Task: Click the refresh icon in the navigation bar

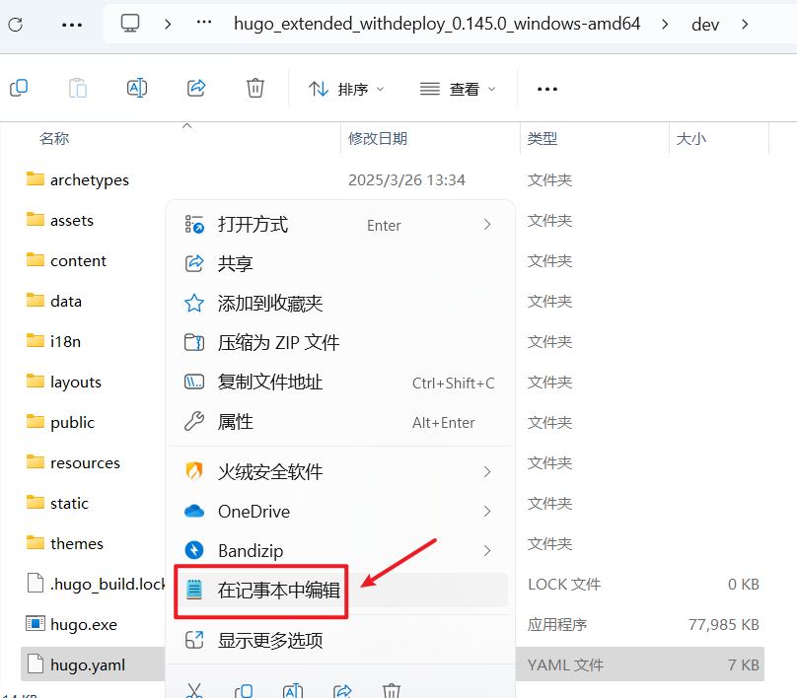Action: (x=17, y=25)
